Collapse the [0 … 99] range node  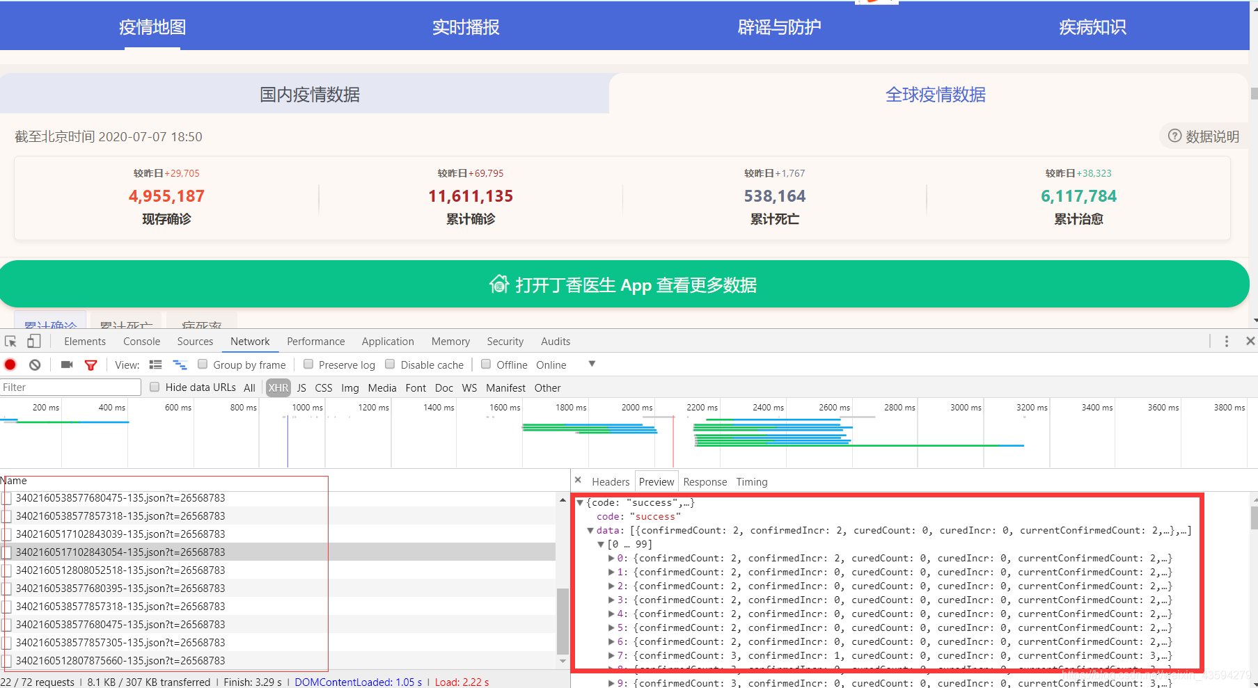pos(601,544)
